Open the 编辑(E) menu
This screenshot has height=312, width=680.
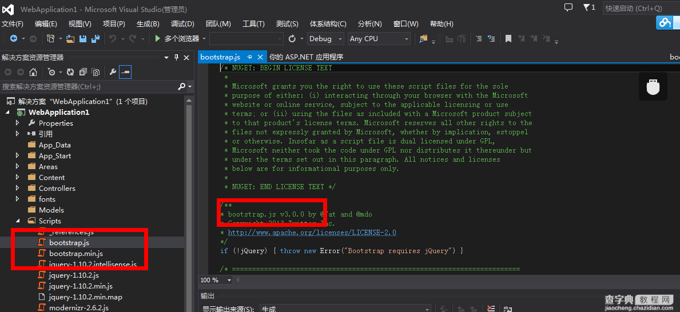46,24
